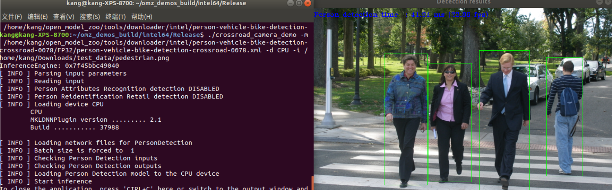Click 'Loading network files for PersonDetection' line
The height and width of the screenshot is (190, 612).
point(96,143)
